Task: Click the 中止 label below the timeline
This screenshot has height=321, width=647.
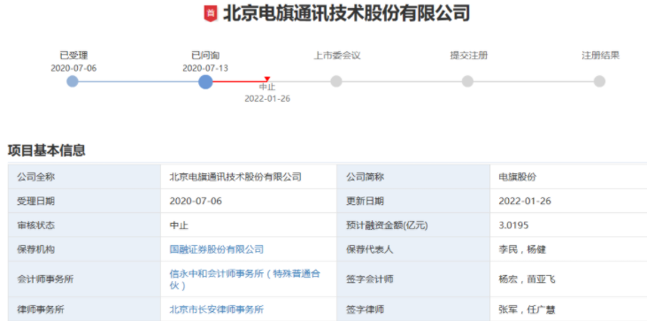Action: click(x=267, y=87)
